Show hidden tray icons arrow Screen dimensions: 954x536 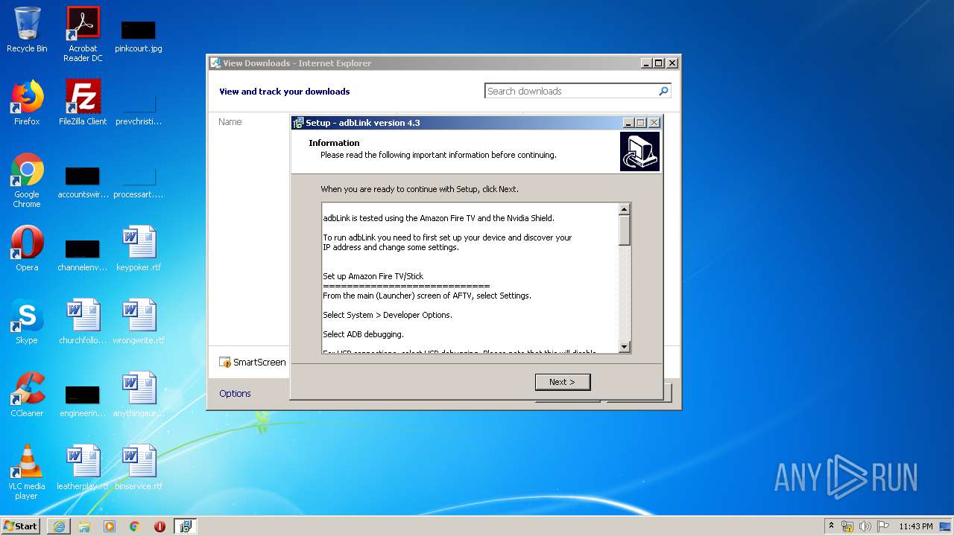click(x=831, y=526)
